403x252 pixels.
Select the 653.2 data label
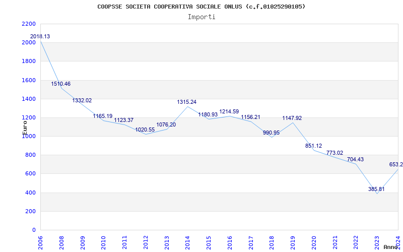(x=396, y=165)
